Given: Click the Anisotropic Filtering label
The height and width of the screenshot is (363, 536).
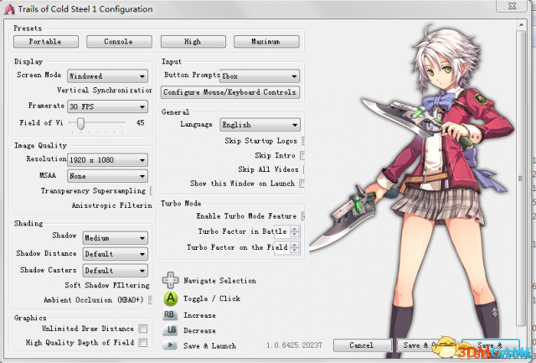Looking at the screenshot, I should tap(111, 205).
